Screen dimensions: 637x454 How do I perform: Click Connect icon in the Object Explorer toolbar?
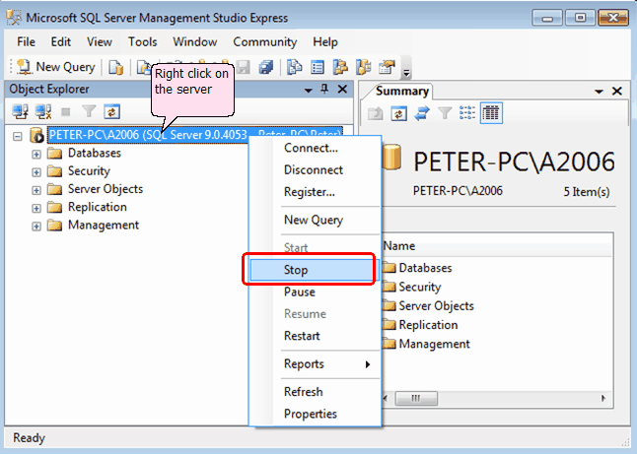tap(20, 111)
